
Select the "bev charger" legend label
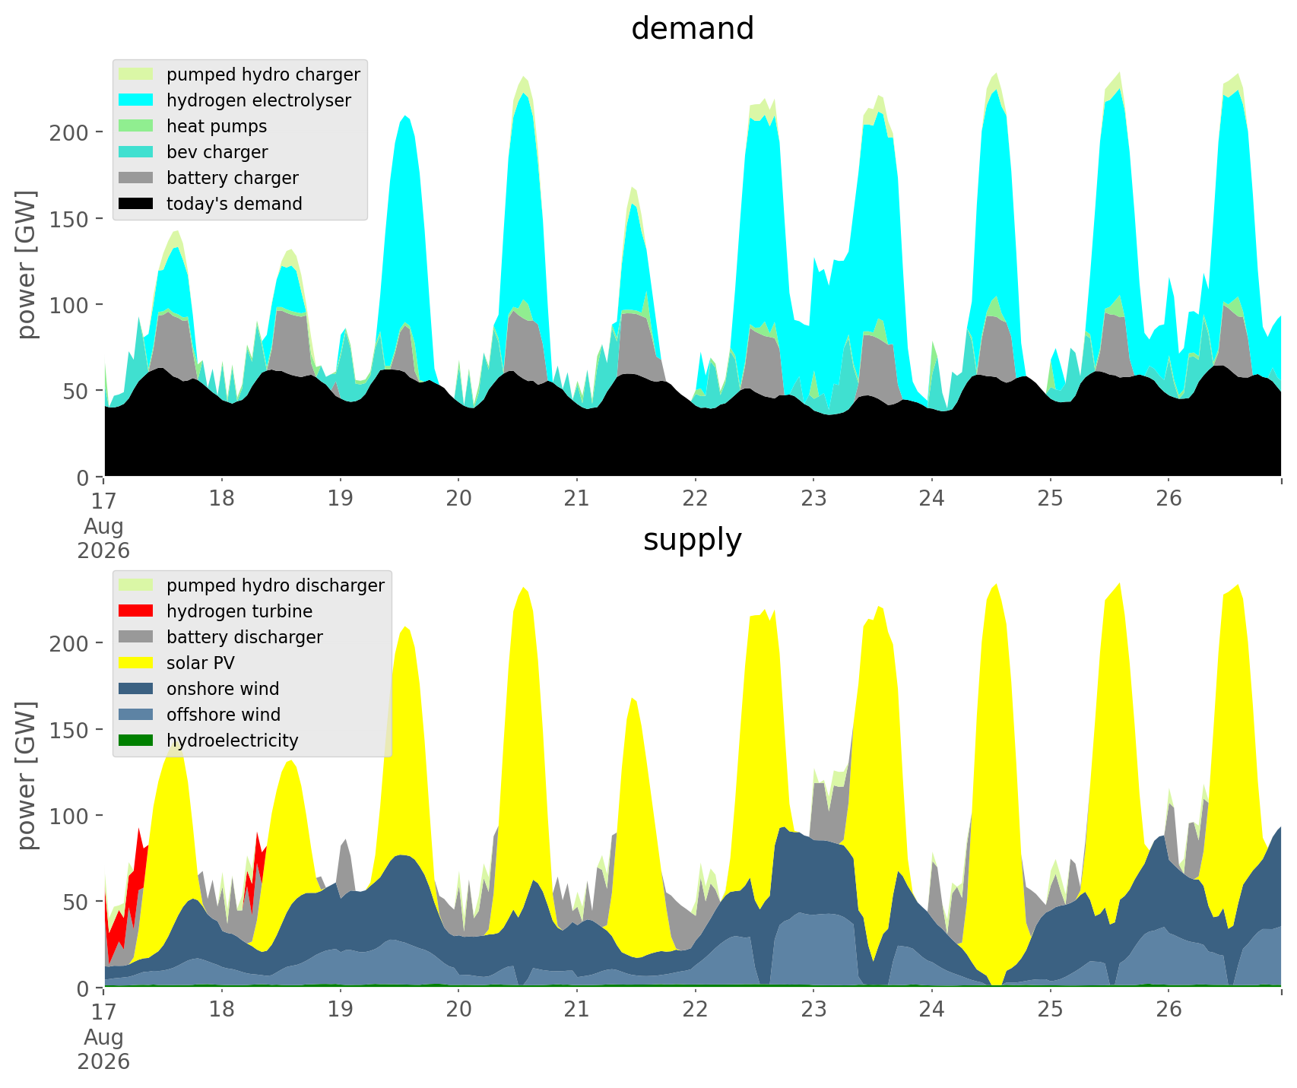click(217, 152)
